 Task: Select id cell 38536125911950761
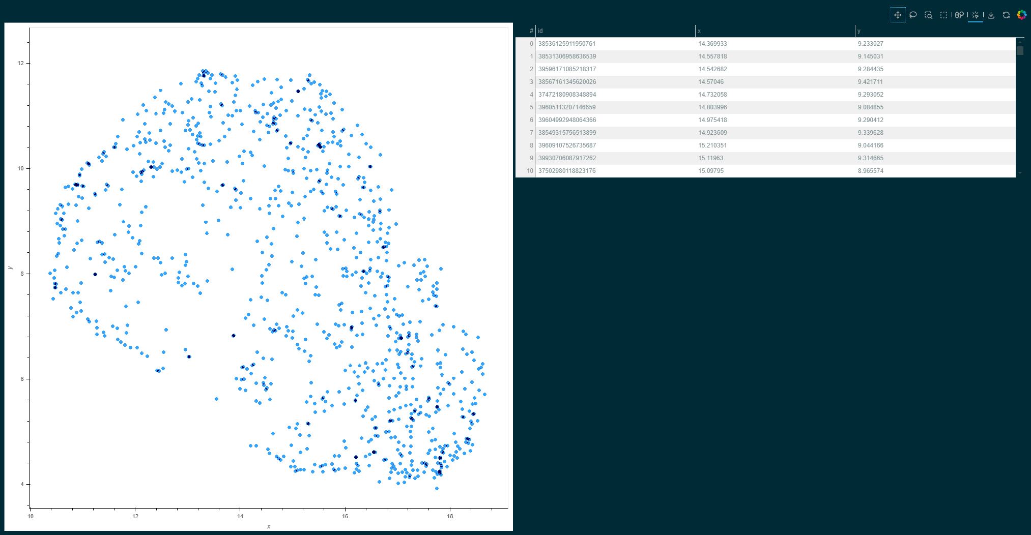(x=615, y=44)
